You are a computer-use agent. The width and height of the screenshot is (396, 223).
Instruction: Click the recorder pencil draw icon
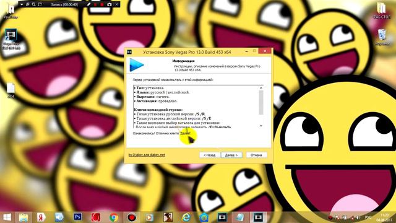[x=88, y=4]
